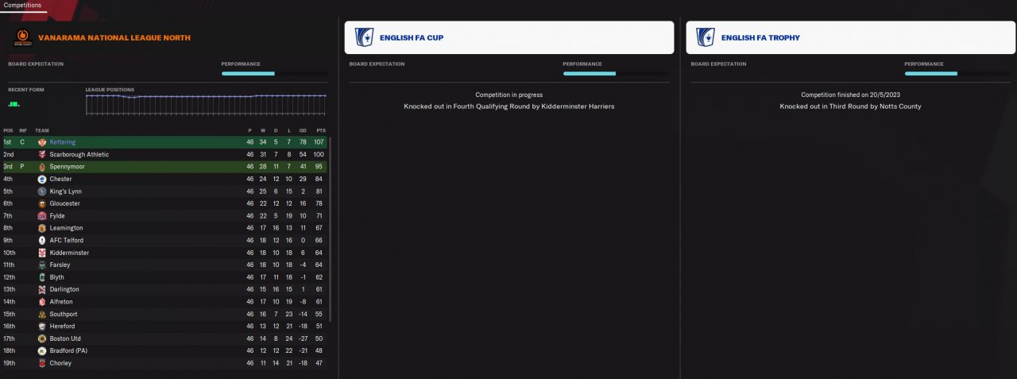Open the Spennymoor team name link
The height and width of the screenshot is (379, 1017).
coord(67,167)
